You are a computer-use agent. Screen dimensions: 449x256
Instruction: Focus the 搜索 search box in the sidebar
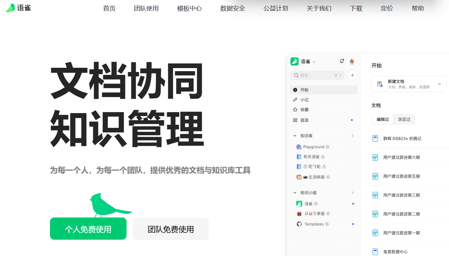click(317, 75)
